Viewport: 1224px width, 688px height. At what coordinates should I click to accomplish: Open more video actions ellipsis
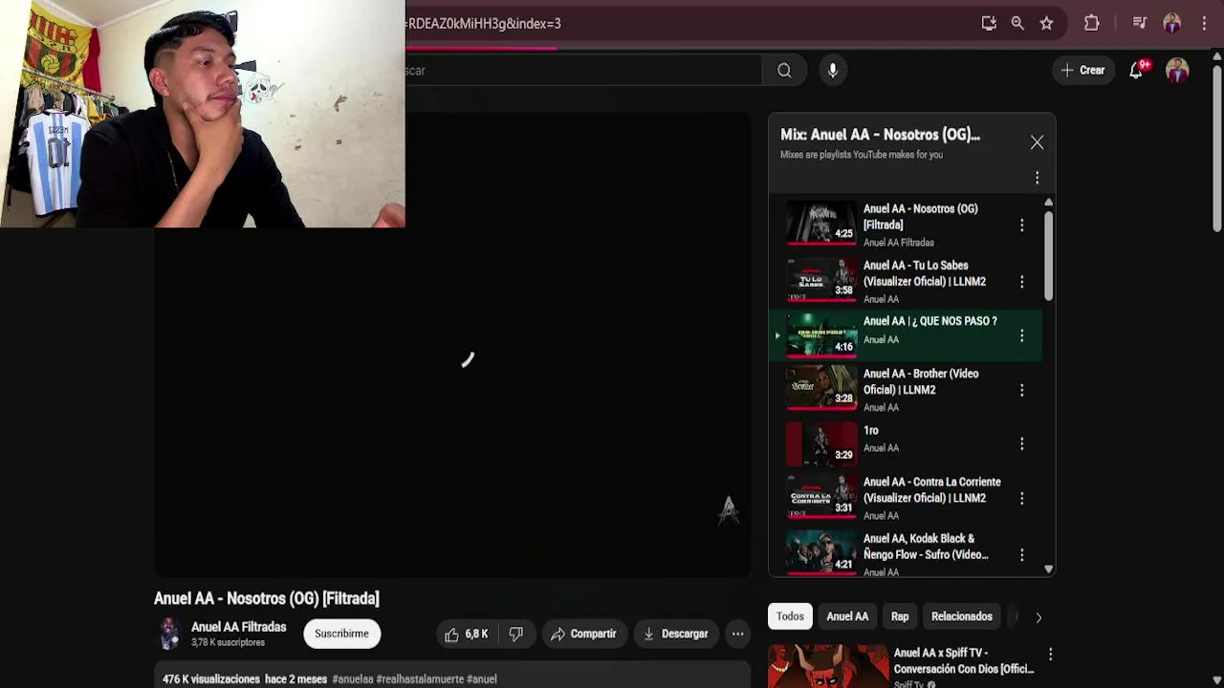(737, 634)
